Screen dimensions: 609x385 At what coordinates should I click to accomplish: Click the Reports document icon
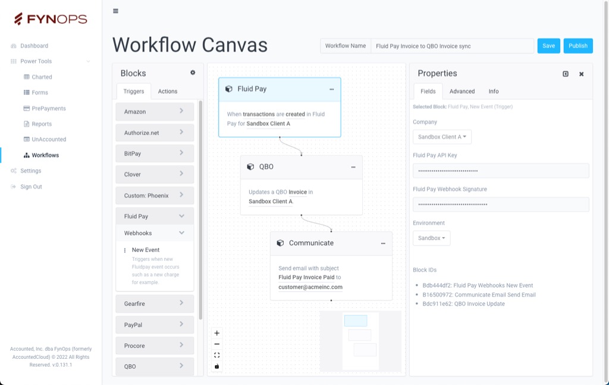(x=26, y=124)
